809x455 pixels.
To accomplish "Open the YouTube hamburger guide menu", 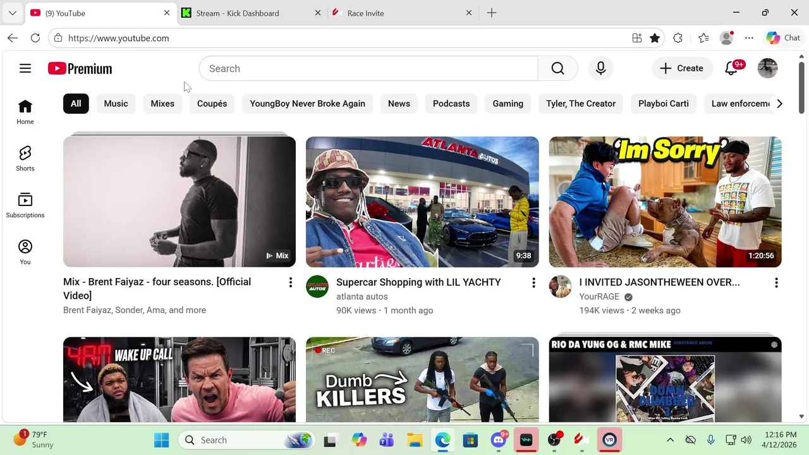I will [25, 68].
